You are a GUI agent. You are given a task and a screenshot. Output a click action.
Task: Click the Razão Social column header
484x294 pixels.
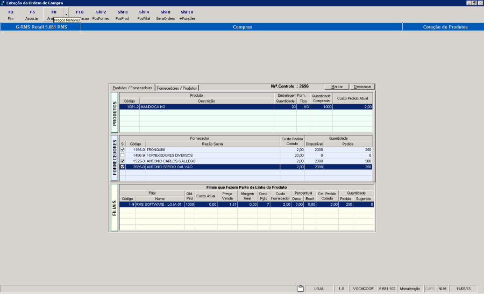coord(212,144)
